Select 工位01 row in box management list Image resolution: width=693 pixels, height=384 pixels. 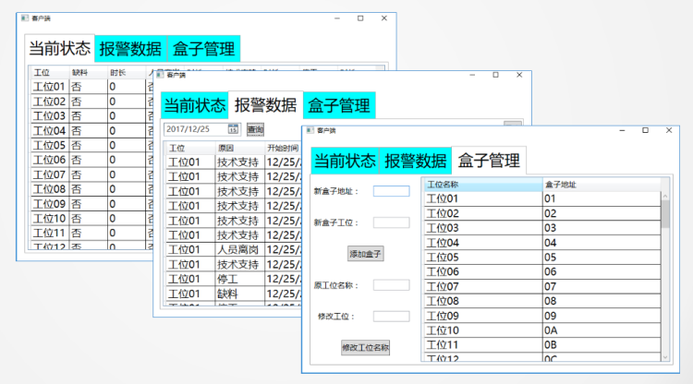pos(542,198)
